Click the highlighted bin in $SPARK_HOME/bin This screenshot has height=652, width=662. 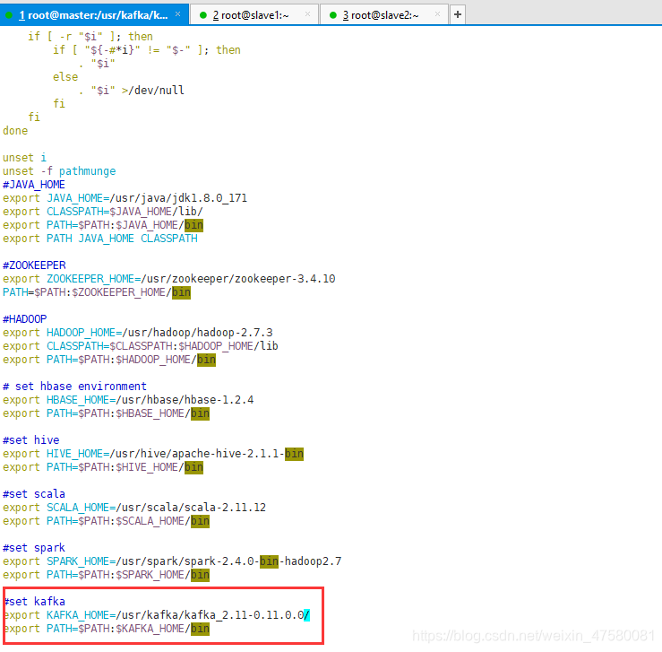tap(200, 575)
